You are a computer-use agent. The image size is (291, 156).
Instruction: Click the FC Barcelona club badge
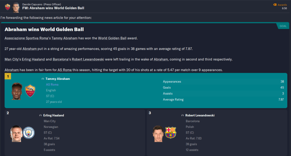[x=171, y=132]
